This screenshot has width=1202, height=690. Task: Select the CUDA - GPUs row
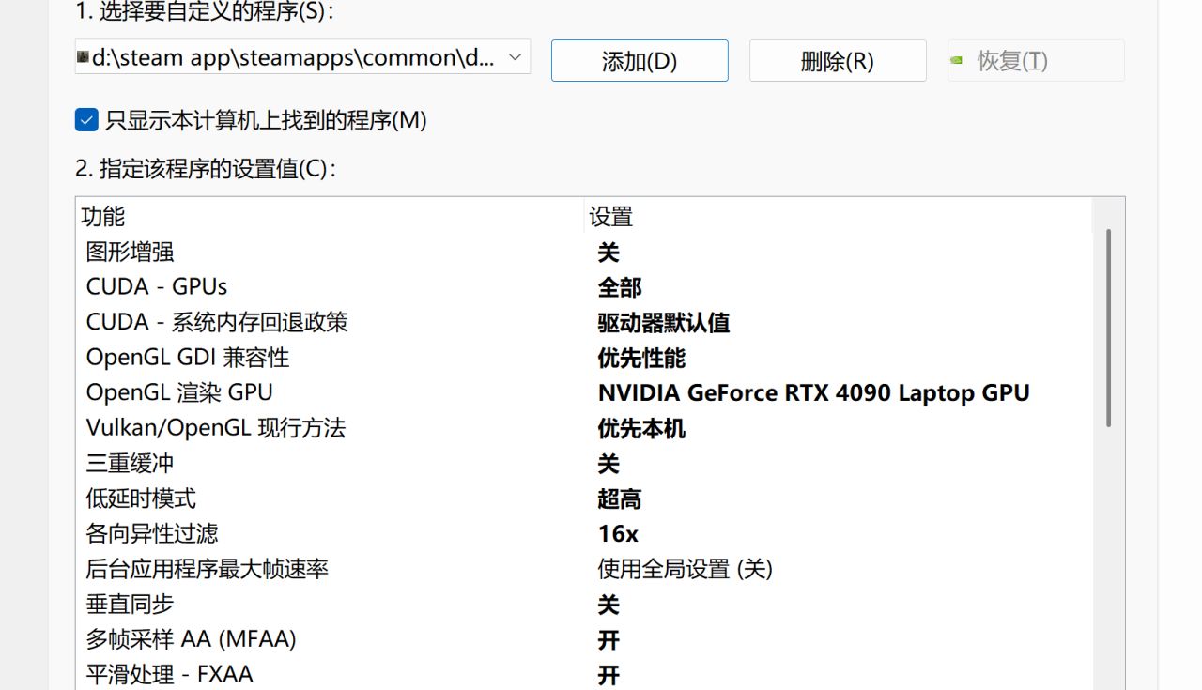(584, 287)
